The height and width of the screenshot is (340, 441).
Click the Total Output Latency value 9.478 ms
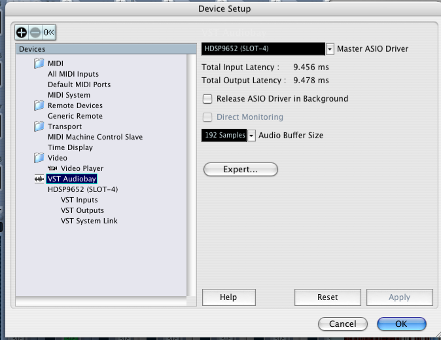tap(311, 81)
